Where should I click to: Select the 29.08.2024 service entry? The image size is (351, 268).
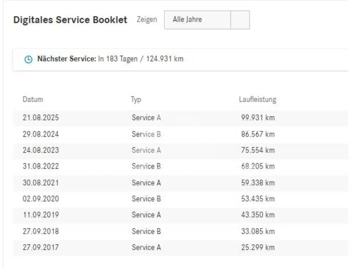tap(181, 134)
